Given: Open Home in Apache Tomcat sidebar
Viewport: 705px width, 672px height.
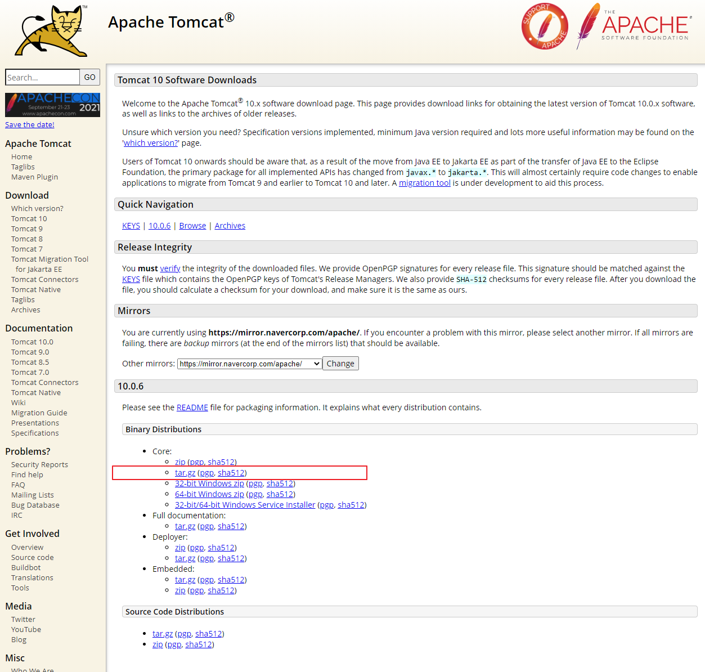Looking at the screenshot, I should pos(21,156).
